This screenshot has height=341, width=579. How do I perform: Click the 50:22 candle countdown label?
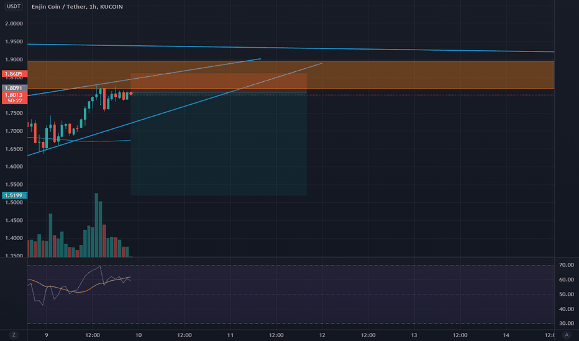tap(14, 100)
